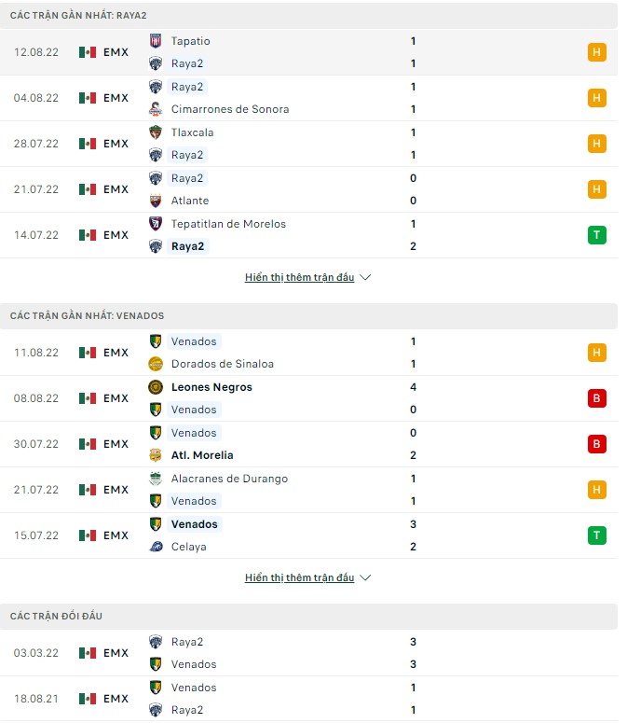Expand more Raya2 matches with chevron

(x=365, y=278)
